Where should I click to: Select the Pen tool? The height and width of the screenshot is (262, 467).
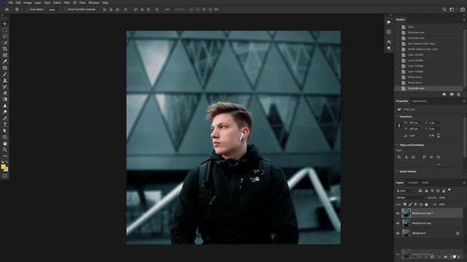pos(5,118)
